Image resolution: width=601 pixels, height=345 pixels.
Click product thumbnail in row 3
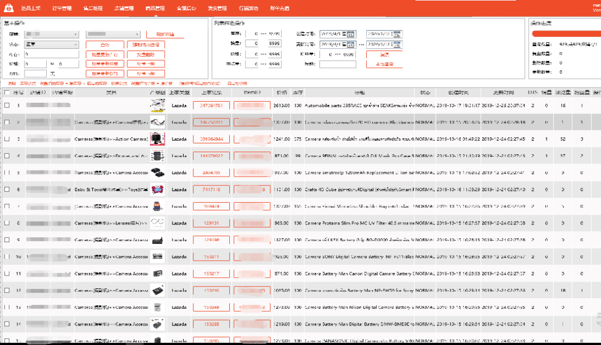[x=157, y=139]
